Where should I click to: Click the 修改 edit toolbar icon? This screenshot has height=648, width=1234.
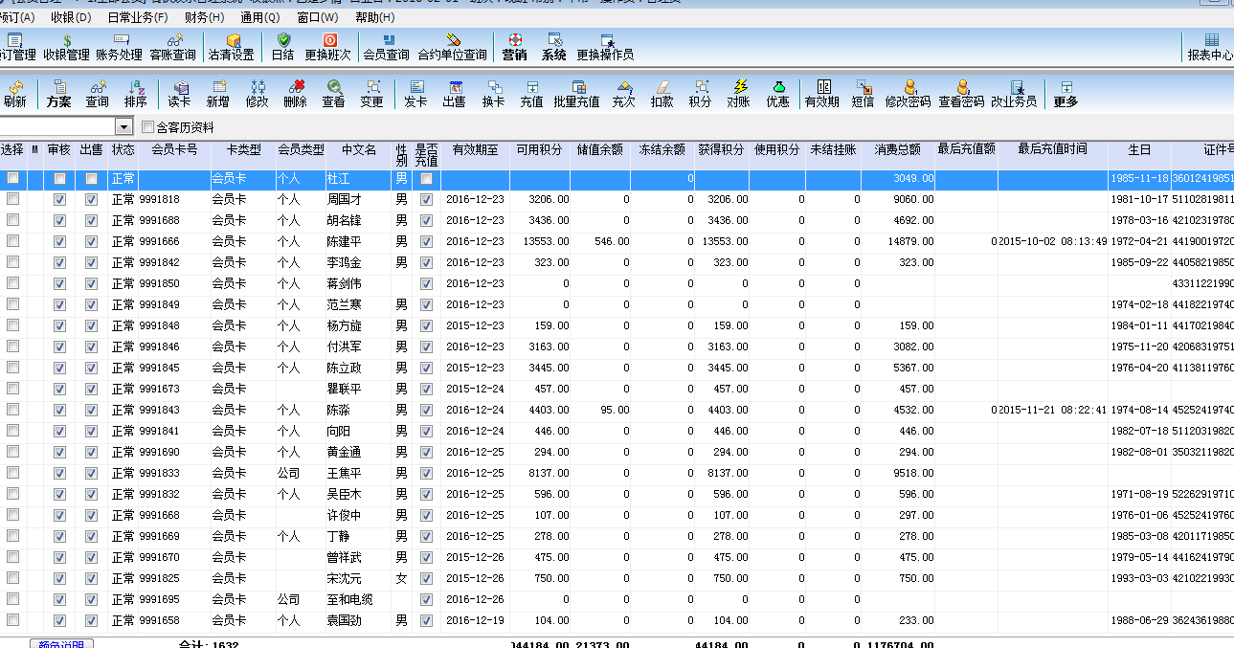[x=257, y=94]
